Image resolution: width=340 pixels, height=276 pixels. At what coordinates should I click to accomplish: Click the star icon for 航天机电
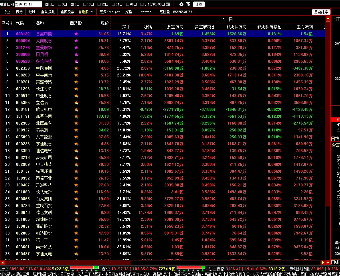click(x=76, y=110)
